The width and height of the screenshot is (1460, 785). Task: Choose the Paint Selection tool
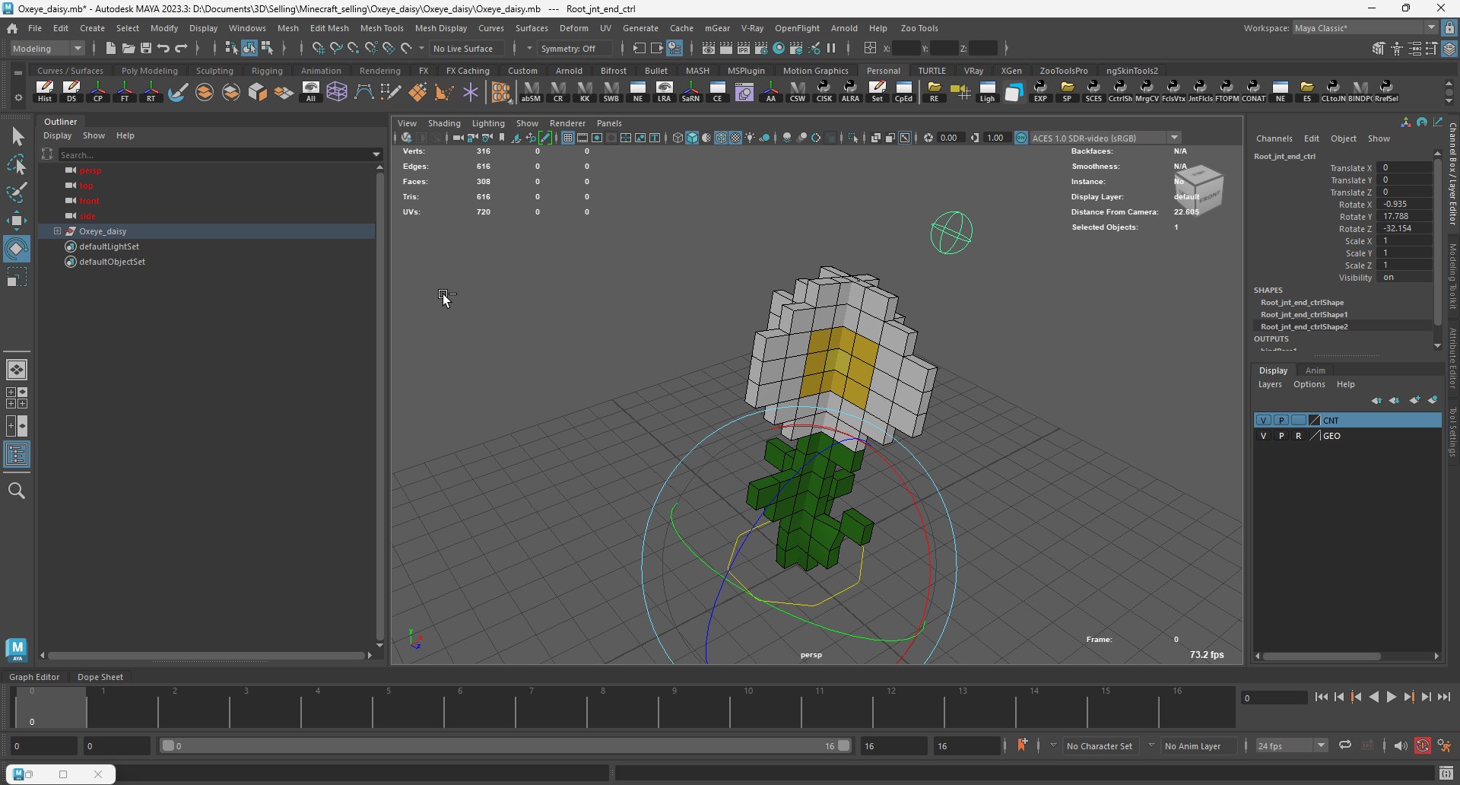tap(17, 192)
